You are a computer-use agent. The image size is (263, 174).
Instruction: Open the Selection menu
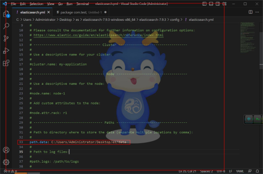[37, 4]
